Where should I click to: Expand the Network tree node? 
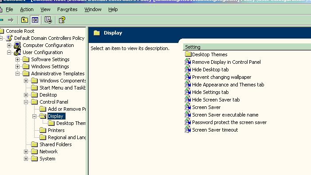tap(26, 152)
